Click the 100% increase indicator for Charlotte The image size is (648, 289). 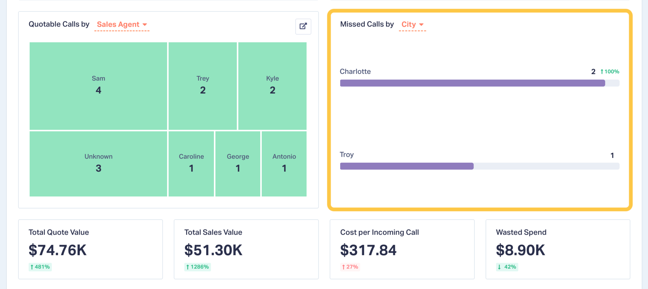click(x=610, y=72)
